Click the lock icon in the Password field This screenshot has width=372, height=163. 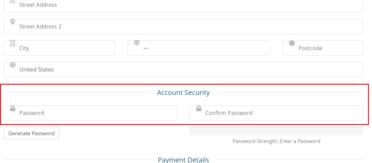point(13,108)
